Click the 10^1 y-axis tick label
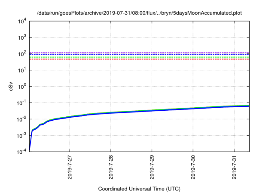The width and height of the screenshot is (275, 193). tap(22, 70)
